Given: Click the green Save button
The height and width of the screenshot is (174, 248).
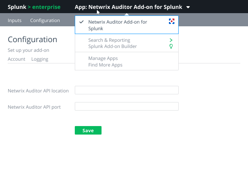Looking at the screenshot, I should tap(88, 130).
